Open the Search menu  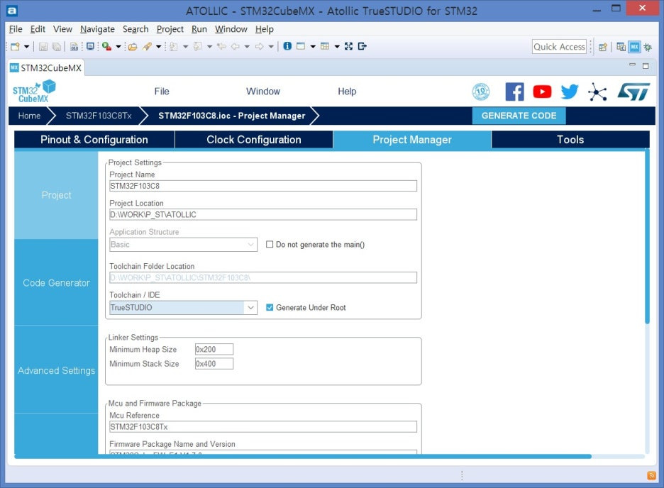pos(135,29)
